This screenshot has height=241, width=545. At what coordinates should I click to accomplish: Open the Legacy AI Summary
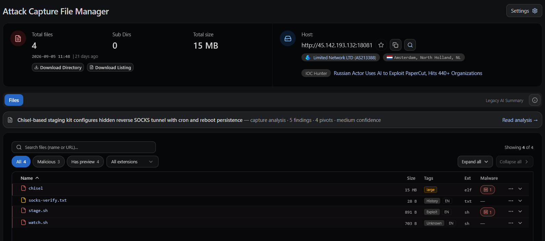[x=504, y=100]
